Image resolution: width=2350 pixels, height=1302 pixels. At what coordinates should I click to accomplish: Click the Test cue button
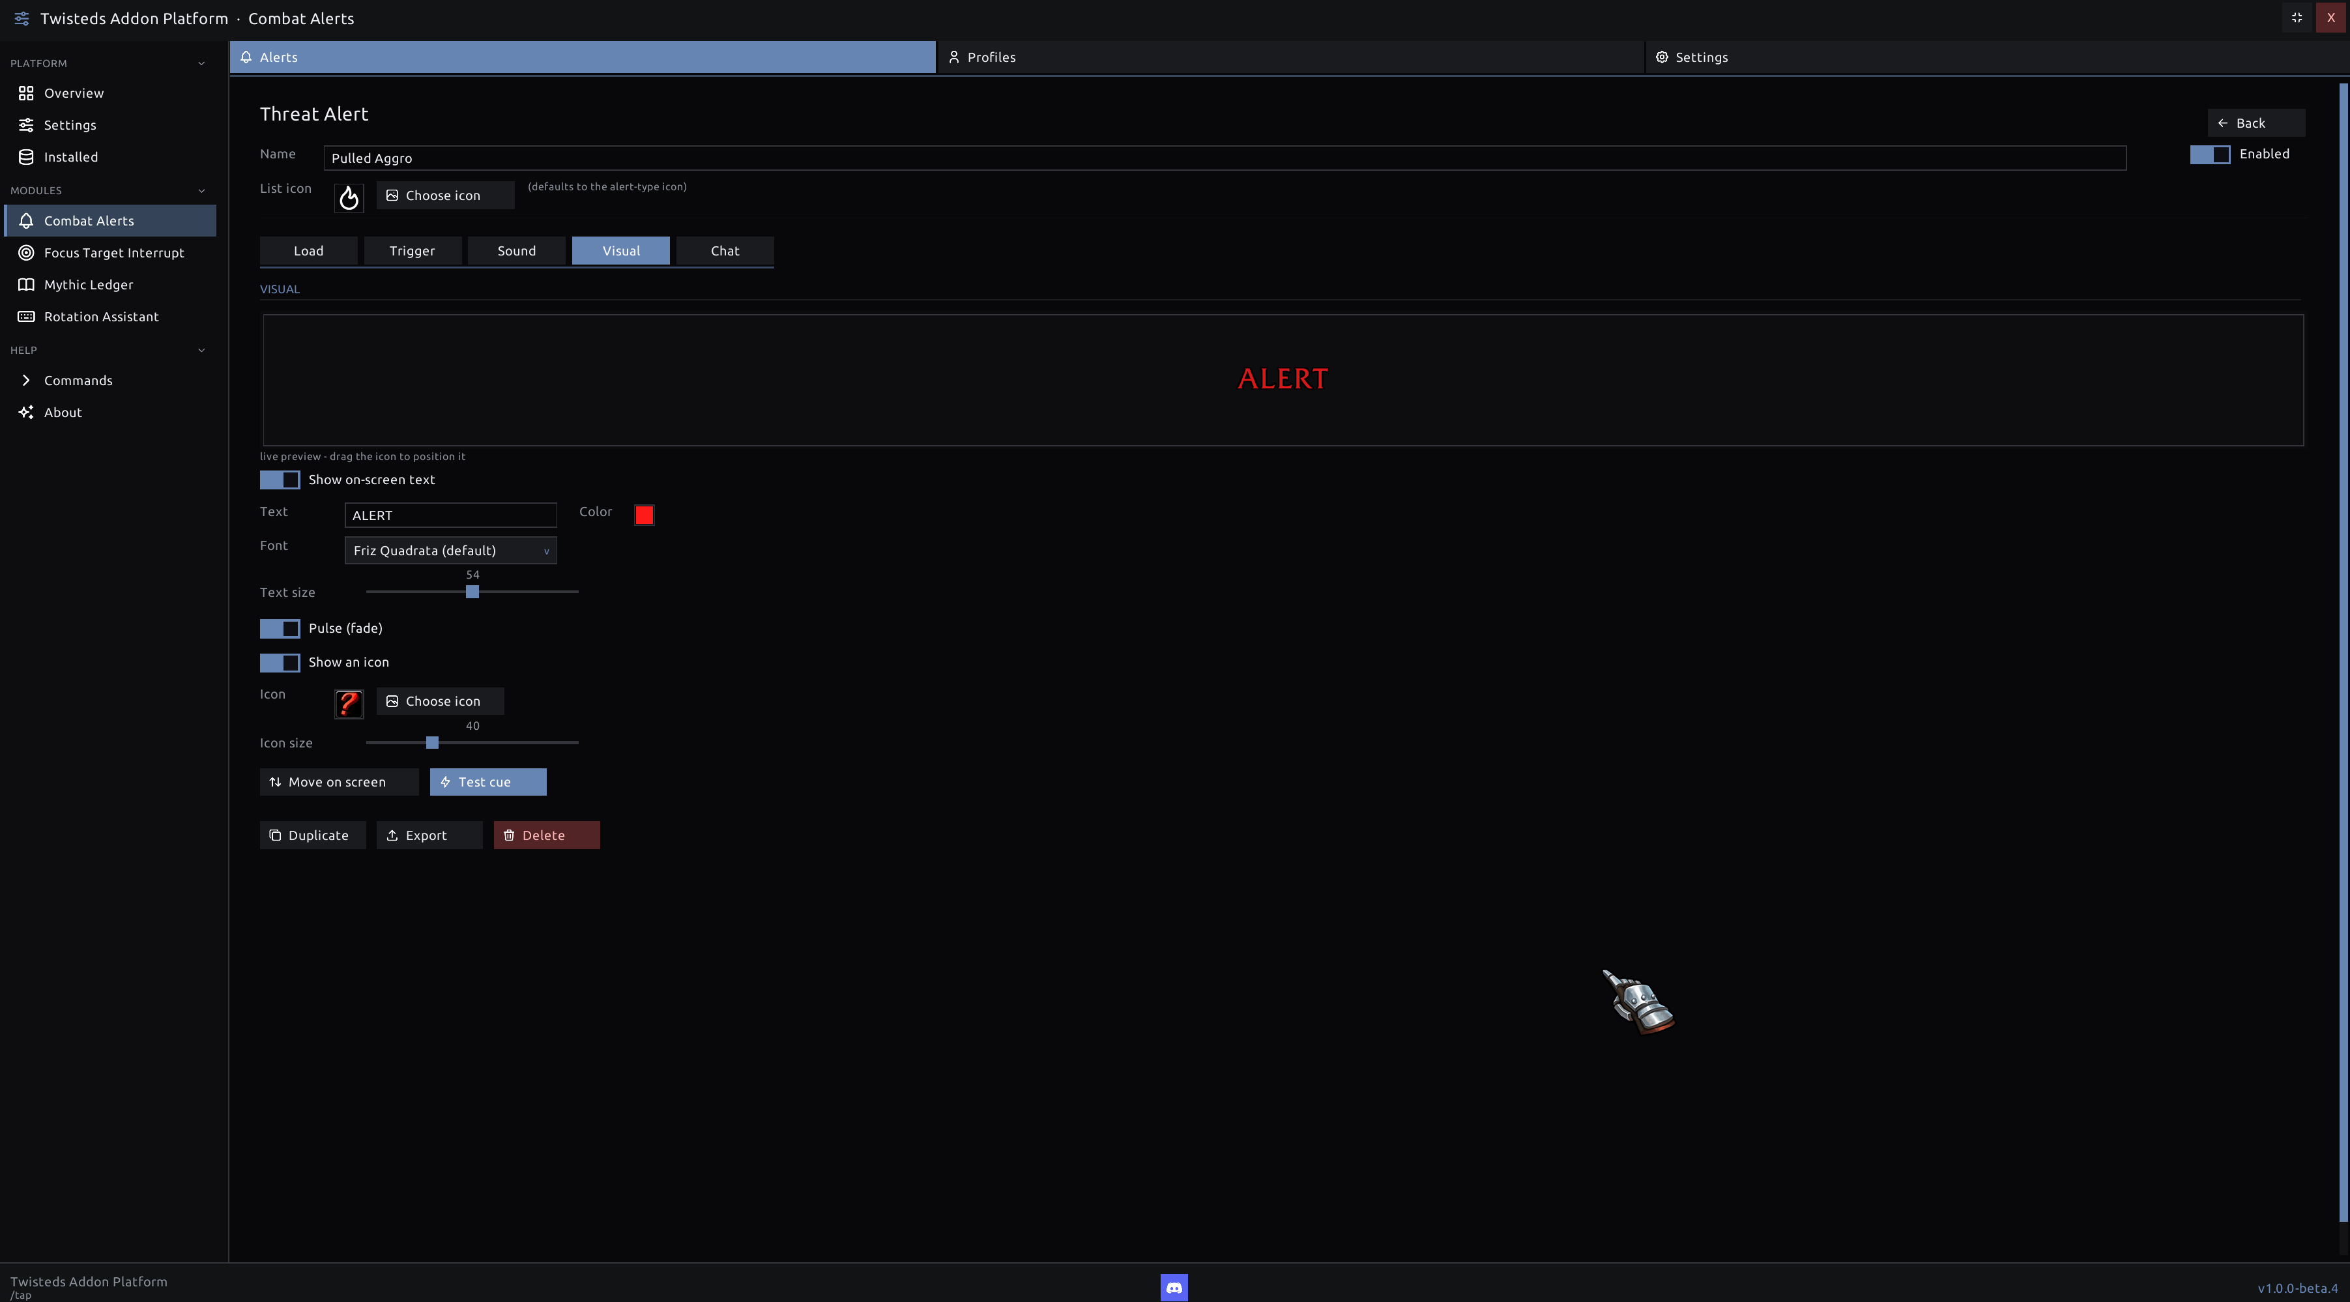point(488,782)
